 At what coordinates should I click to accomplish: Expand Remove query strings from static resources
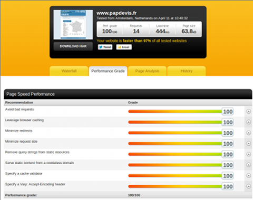[248, 154]
